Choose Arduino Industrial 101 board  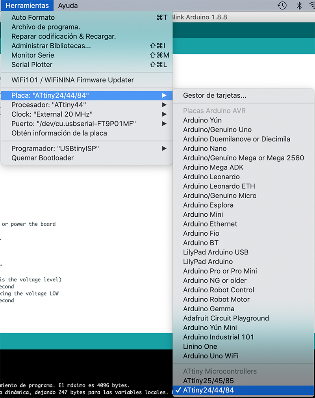(243, 337)
